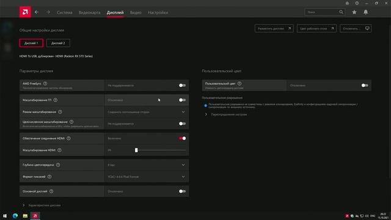Click help icon next to Глубина цветопередачи
The width and height of the screenshot is (391, 220).
click(x=58, y=165)
